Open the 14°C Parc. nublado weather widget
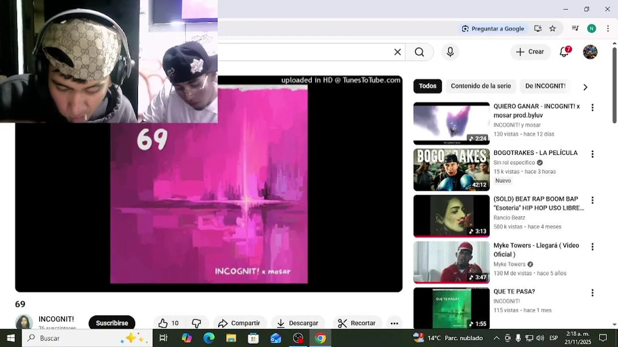Viewport: 618px width, 347px height. tap(448, 338)
